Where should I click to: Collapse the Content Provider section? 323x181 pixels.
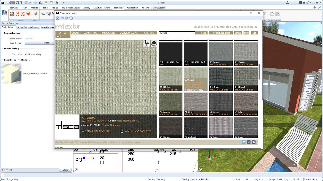2,33
